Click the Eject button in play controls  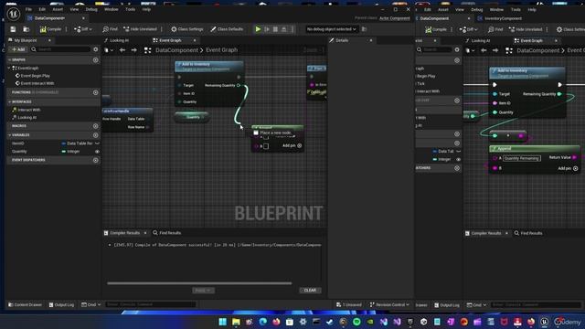(284, 29)
